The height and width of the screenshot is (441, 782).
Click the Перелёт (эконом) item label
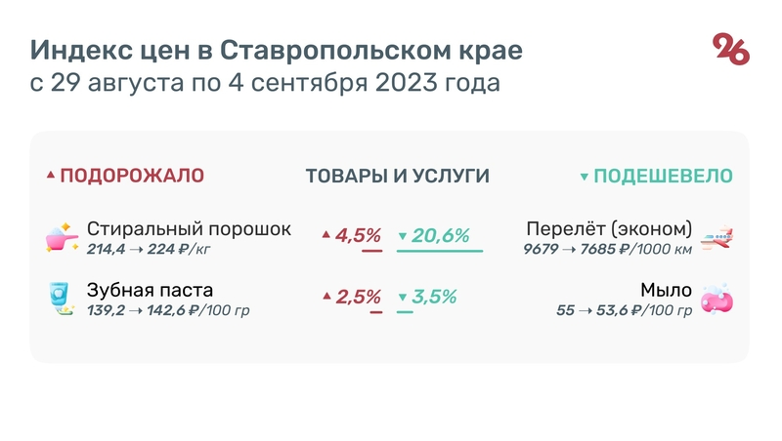[x=609, y=229]
